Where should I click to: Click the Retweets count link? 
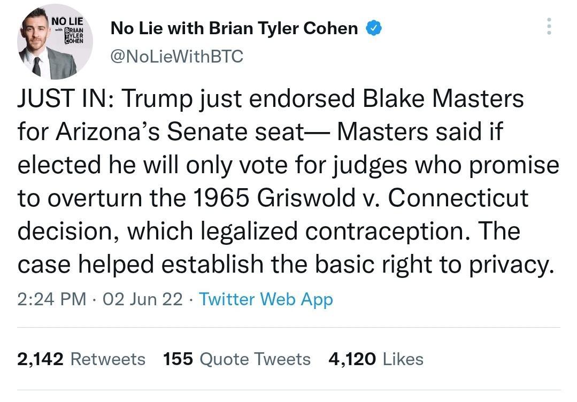click(107, 359)
